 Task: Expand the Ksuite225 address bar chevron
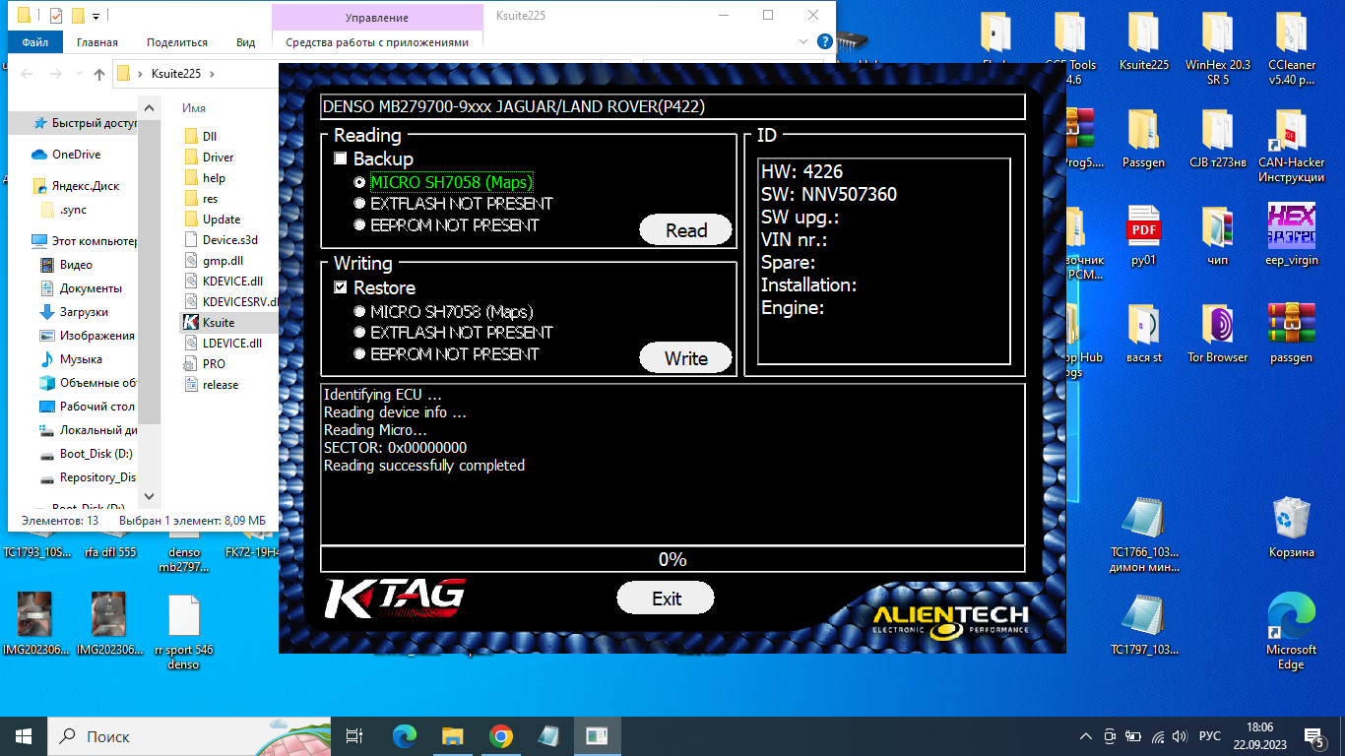pos(212,74)
